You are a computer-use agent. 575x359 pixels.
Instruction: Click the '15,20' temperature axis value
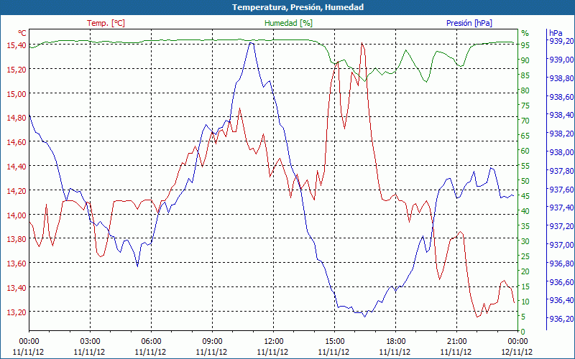(17, 69)
